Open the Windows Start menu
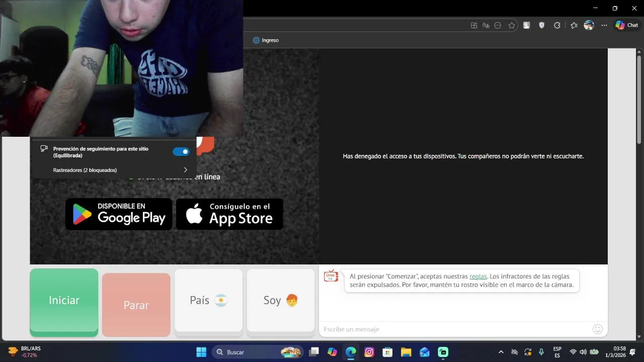This screenshot has width=644, height=362. click(x=201, y=352)
